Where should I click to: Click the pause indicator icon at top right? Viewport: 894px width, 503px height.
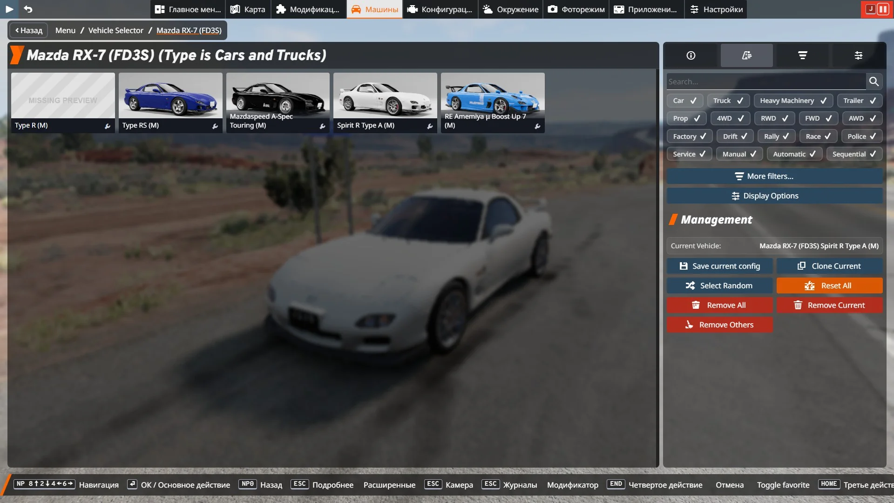pos(883,9)
